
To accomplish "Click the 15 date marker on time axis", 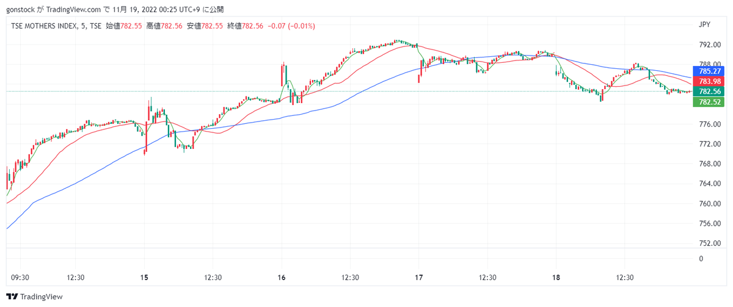I will click(x=144, y=278).
